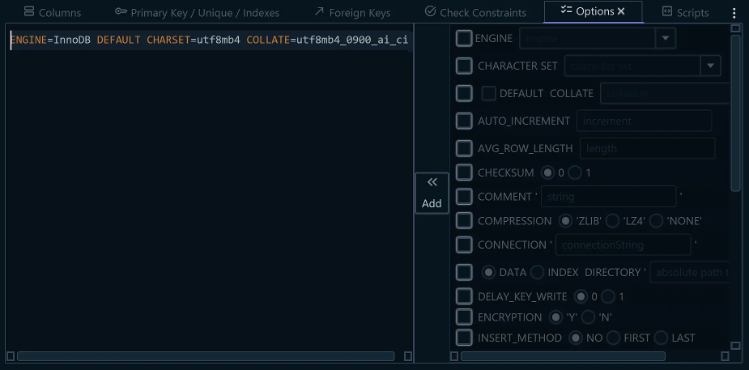Select 'LZ4' compression radio

(612, 220)
